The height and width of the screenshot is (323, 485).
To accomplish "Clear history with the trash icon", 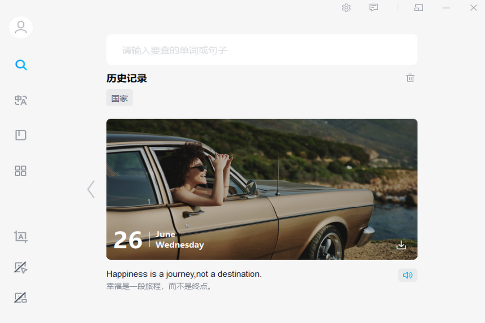I will click(x=410, y=78).
